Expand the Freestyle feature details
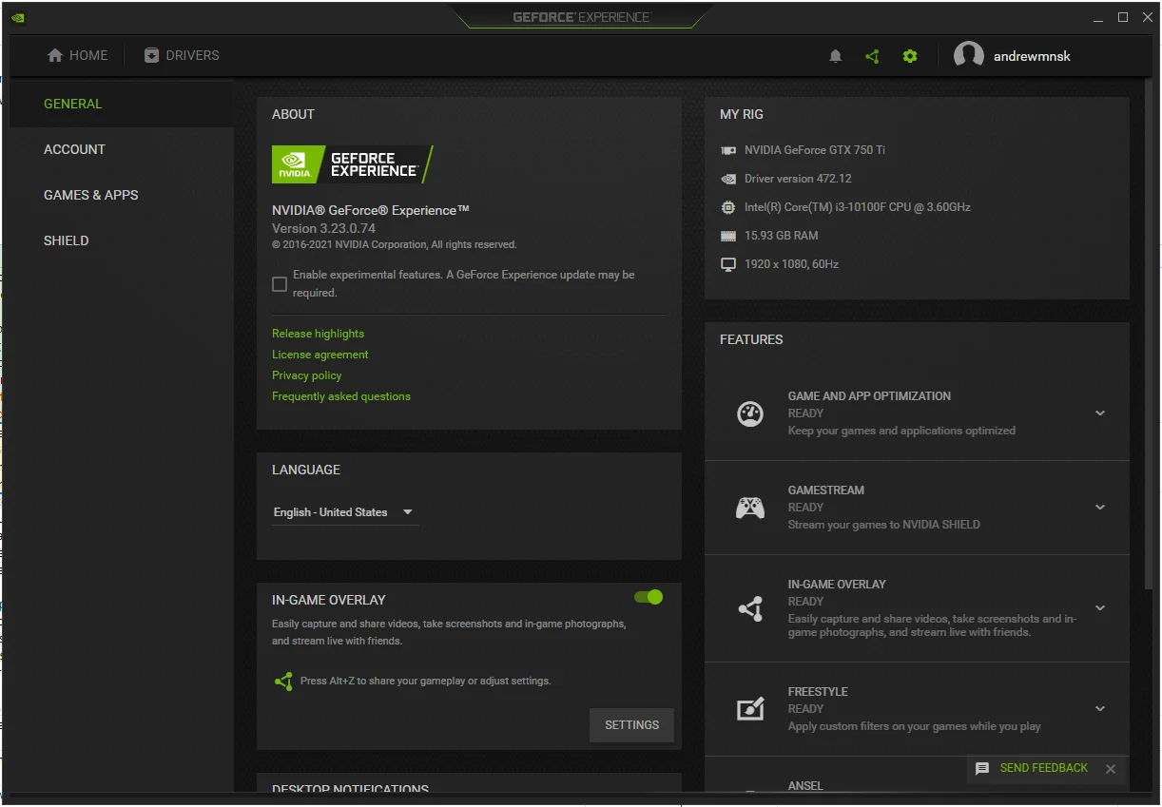Image resolution: width=1162 pixels, height=807 pixels. (x=1100, y=709)
